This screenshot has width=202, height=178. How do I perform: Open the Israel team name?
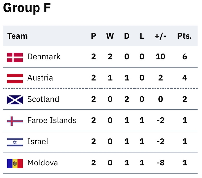38,141
